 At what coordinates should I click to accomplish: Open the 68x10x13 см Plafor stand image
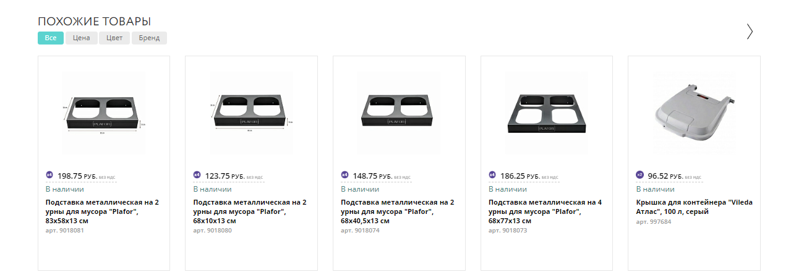pos(251,113)
